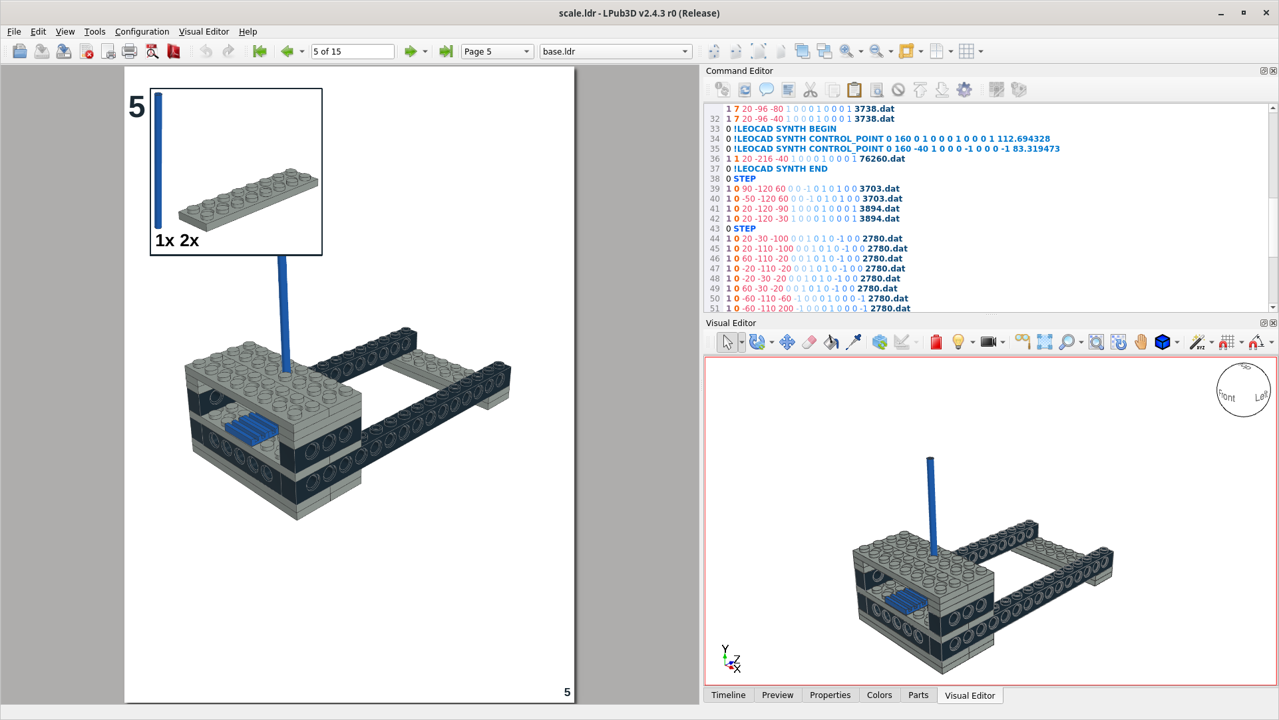Activate the hand pan tool
Screen dimensions: 1279x720
click(1141, 342)
